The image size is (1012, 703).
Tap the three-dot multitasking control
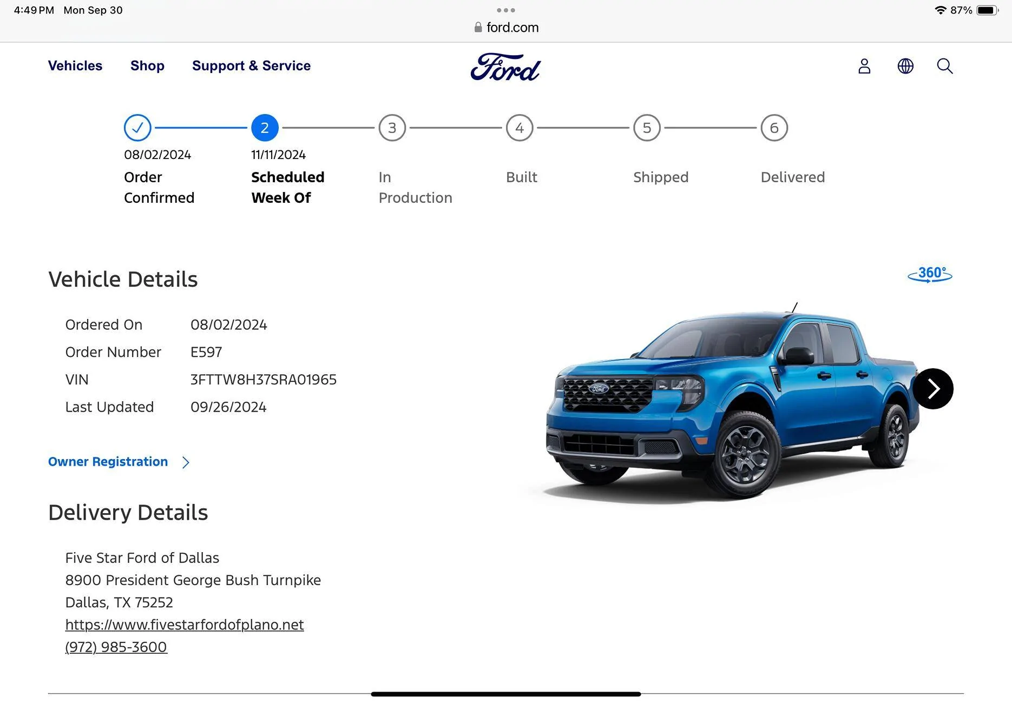click(505, 10)
